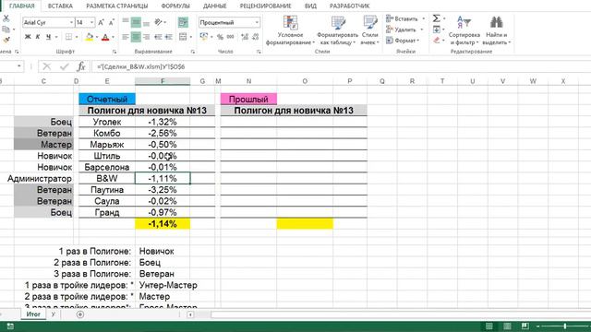Confirm the formula entry with the checkmark icon
Image resolution: width=591 pixels, height=332 pixels.
64,66
